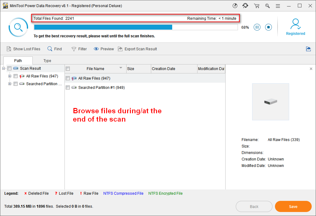Expand the All Raw Files tree node
The width and height of the screenshot is (316, 216).
pos(10,76)
